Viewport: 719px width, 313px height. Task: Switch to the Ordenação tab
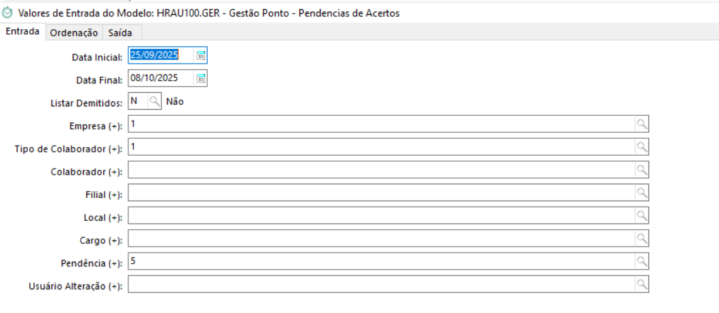click(x=75, y=33)
